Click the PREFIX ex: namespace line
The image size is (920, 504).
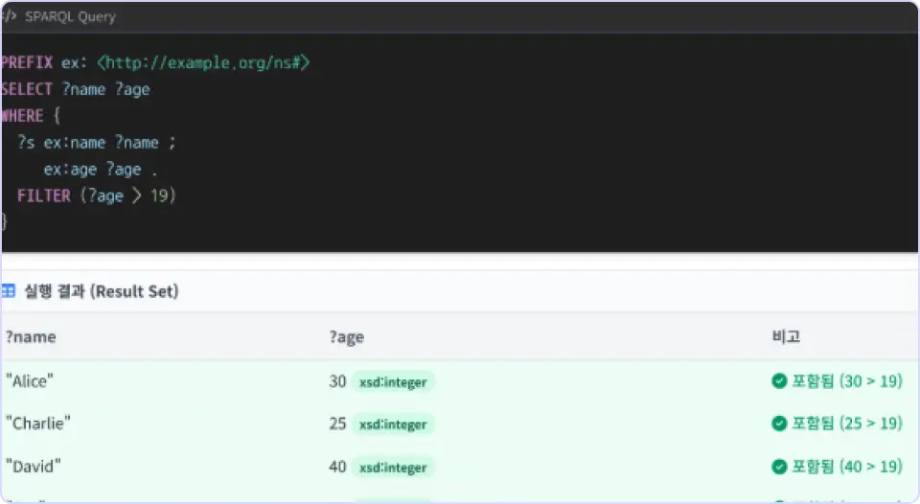point(155,62)
